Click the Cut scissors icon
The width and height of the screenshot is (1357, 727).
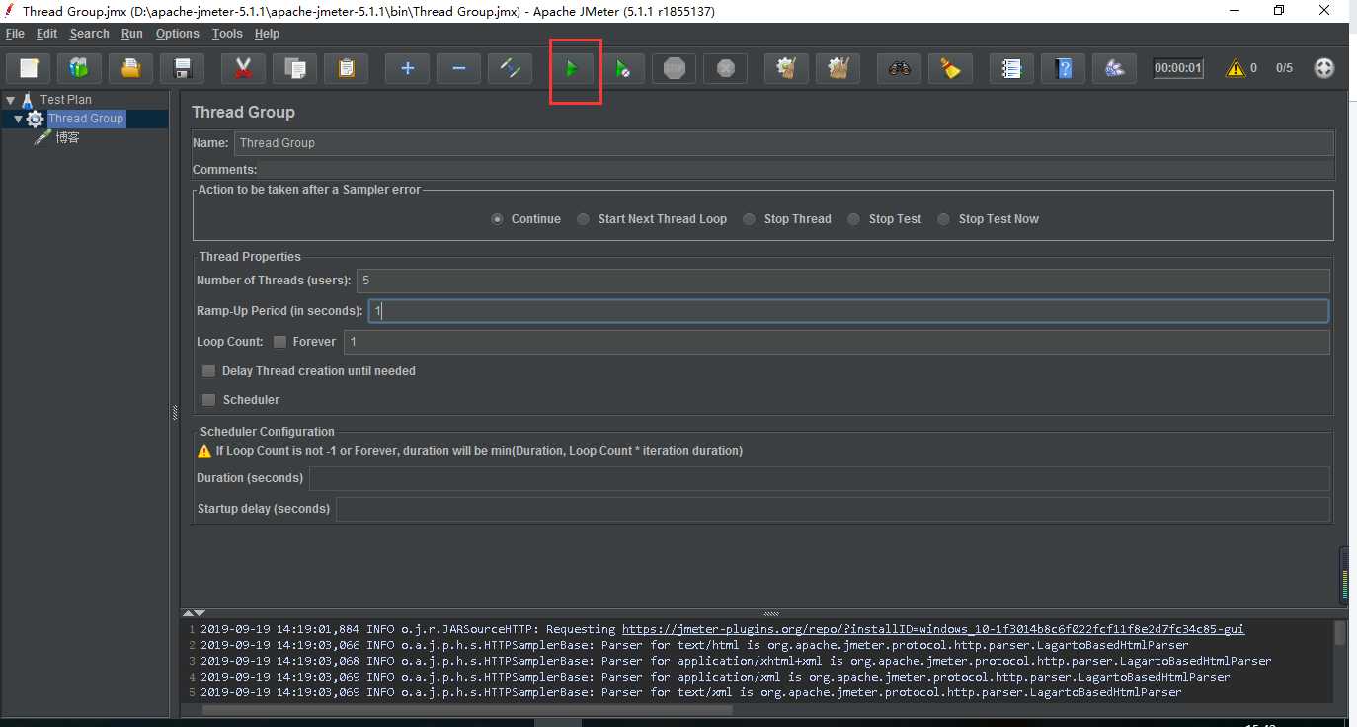point(243,69)
